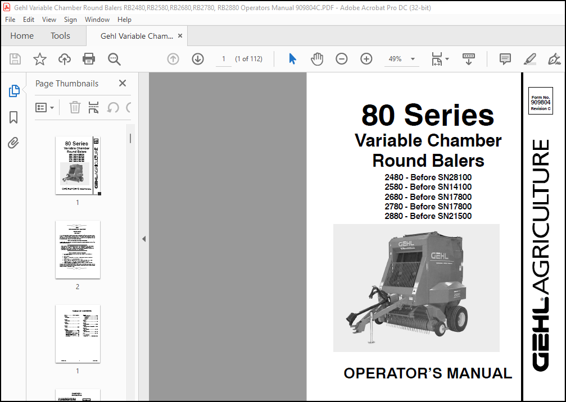Viewport: 566px width, 402px height.
Task: Bookmark the file with the star icon
Action: pos(40,59)
